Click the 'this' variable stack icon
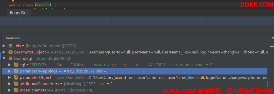The width and height of the screenshot is (274, 94). [11, 46]
